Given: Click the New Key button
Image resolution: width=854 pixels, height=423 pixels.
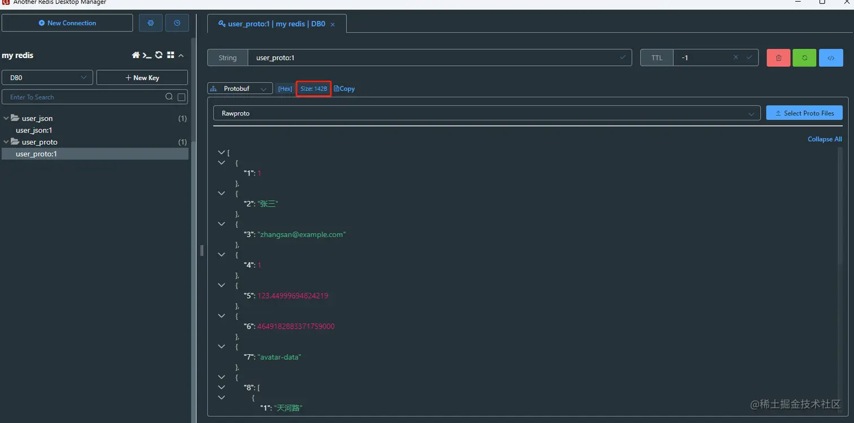Looking at the screenshot, I should tap(142, 77).
